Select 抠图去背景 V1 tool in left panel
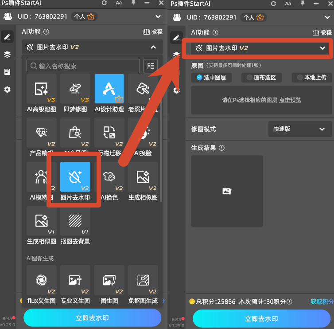Viewport: 334px width, 329px height. coord(75,221)
